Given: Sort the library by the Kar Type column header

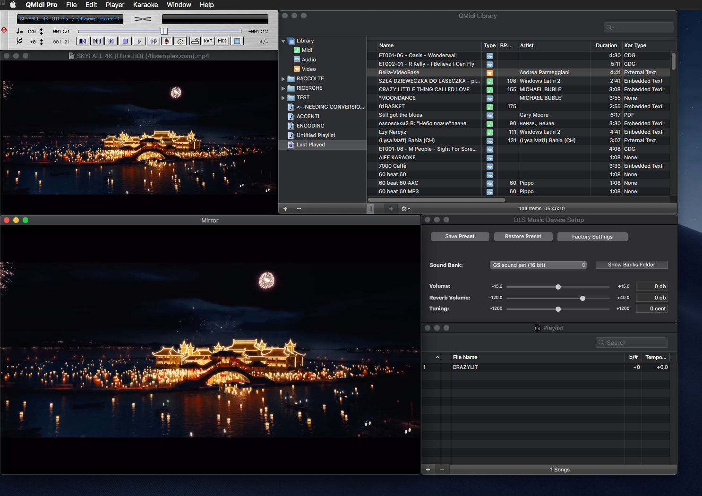Looking at the screenshot, I should 646,45.
